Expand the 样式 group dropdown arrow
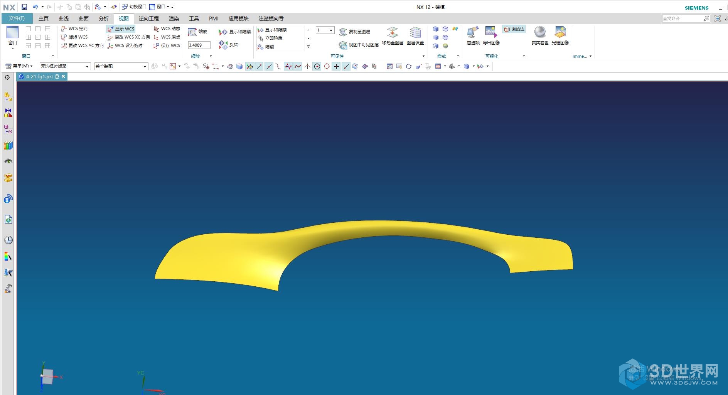 458,56
